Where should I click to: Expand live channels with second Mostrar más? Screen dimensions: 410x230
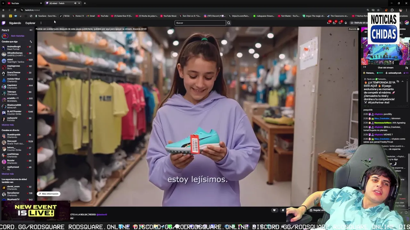pos(8,174)
